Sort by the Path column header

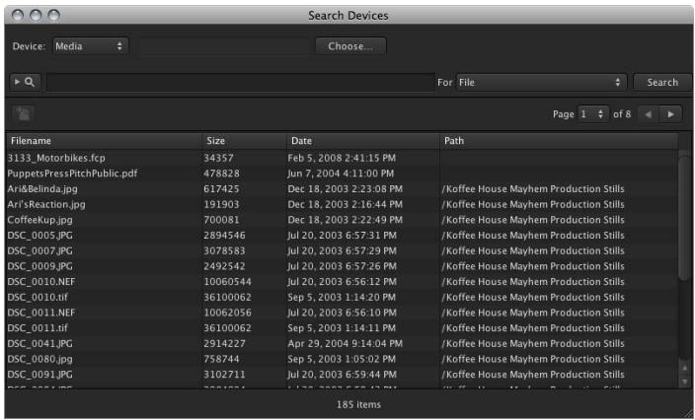click(559, 141)
